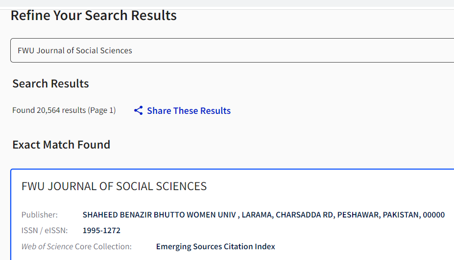The image size is (454, 260).
Task: Click the (Page 1) indicator text
Action: pos(102,110)
